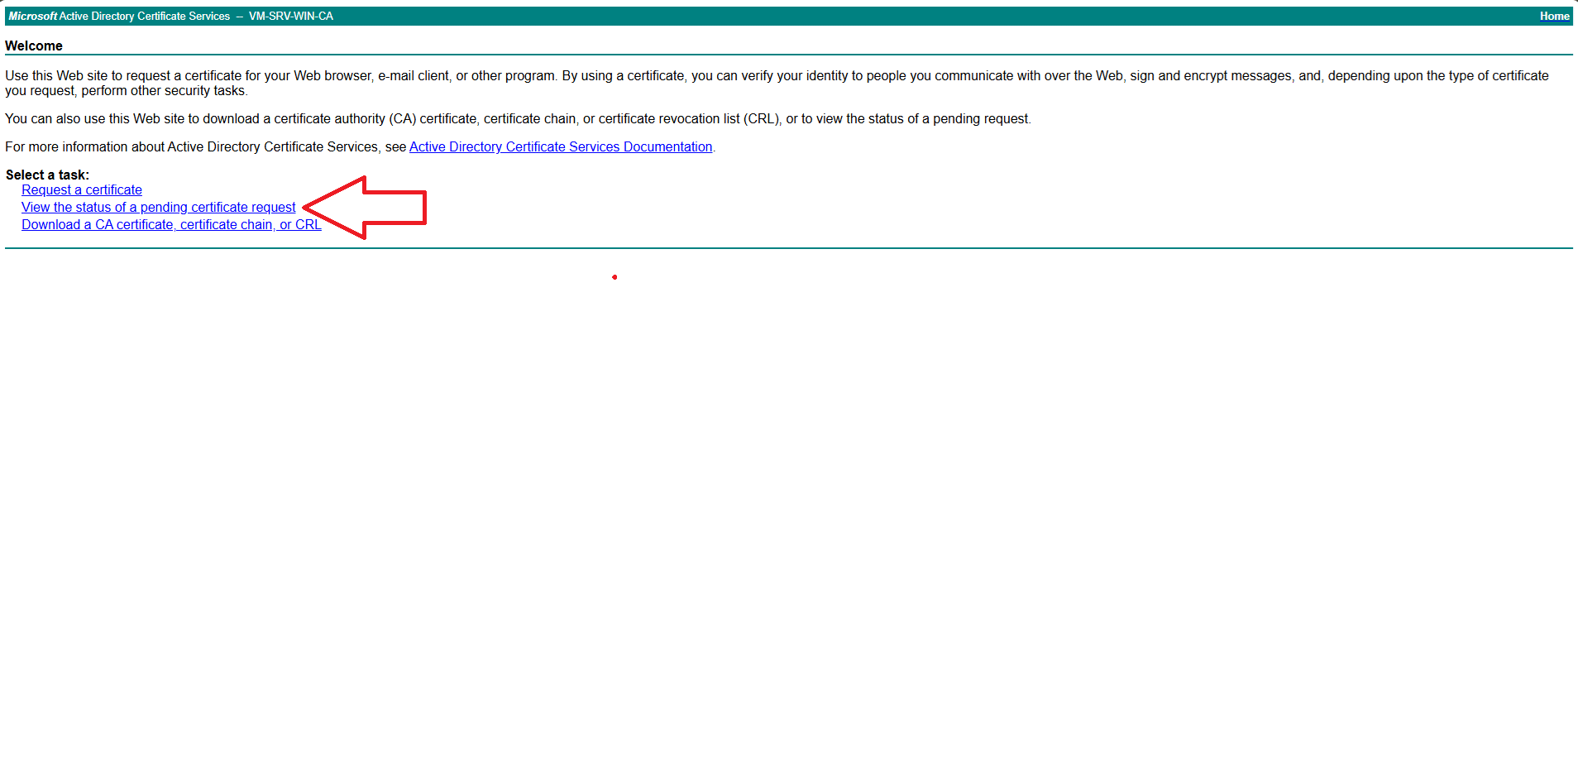Click the "For more information about" text
Screen dimensions: 1578x762
click(84, 146)
